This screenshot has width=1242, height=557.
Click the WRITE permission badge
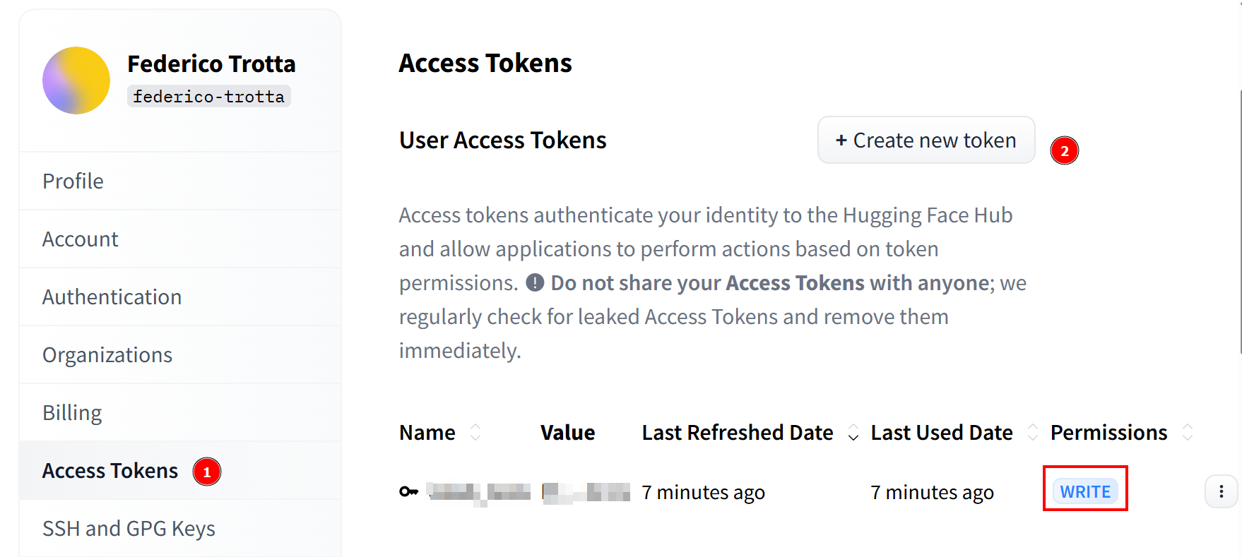(x=1085, y=491)
